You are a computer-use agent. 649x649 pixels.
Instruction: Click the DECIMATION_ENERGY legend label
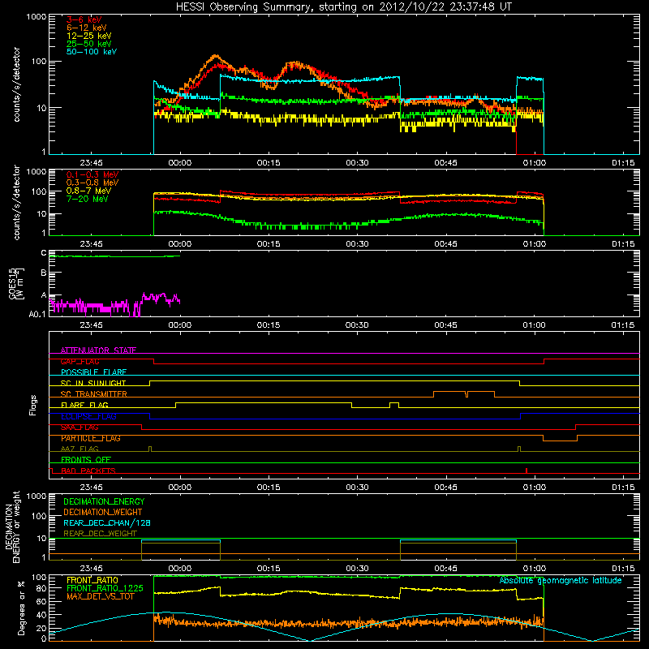tap(104, 501)
